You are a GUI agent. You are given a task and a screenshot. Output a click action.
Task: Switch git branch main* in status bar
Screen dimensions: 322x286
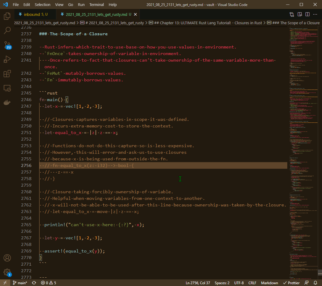20,283
